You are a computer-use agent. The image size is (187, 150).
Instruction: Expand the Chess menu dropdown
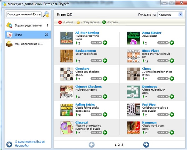tap(163, 78)
